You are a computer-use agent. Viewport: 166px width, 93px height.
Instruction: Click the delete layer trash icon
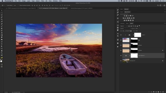click(x=163, y=92)
